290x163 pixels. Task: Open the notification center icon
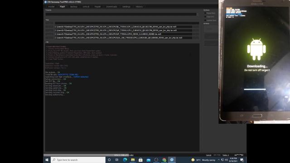point(242,160)
